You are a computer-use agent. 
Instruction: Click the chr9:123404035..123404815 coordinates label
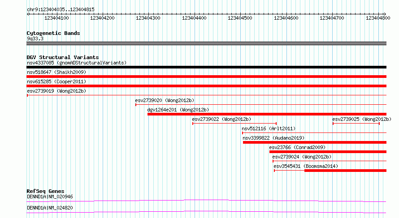(61, 9)
